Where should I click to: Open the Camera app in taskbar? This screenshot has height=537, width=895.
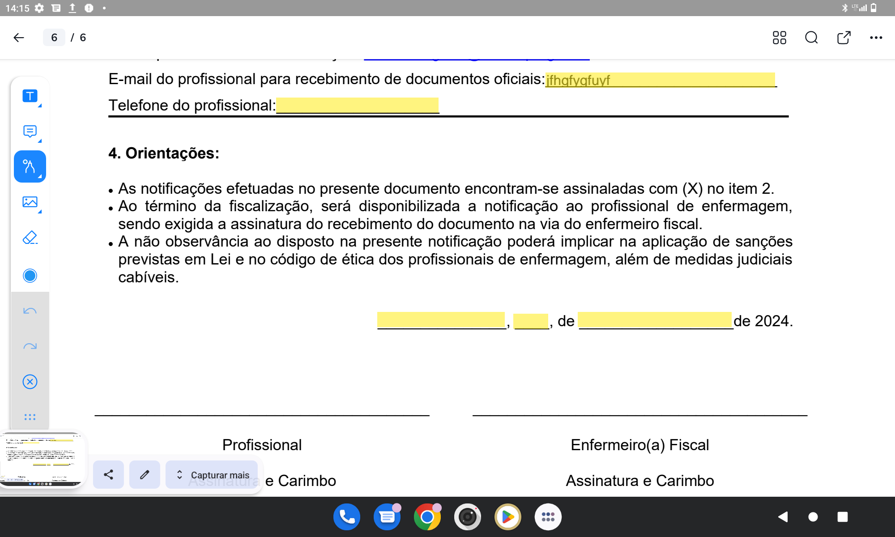468,517
